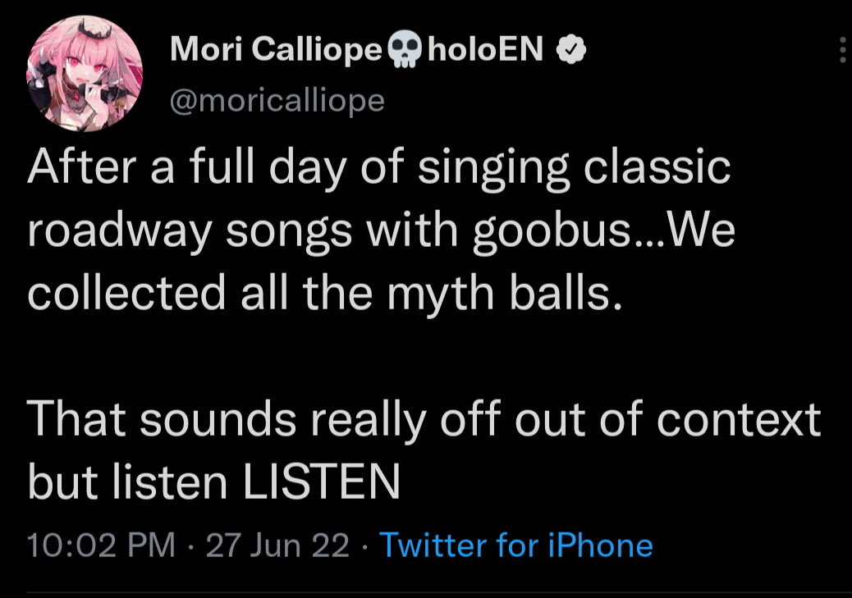
Task: Click the 27 Jun 22 date
Action: tap(278, 545)
